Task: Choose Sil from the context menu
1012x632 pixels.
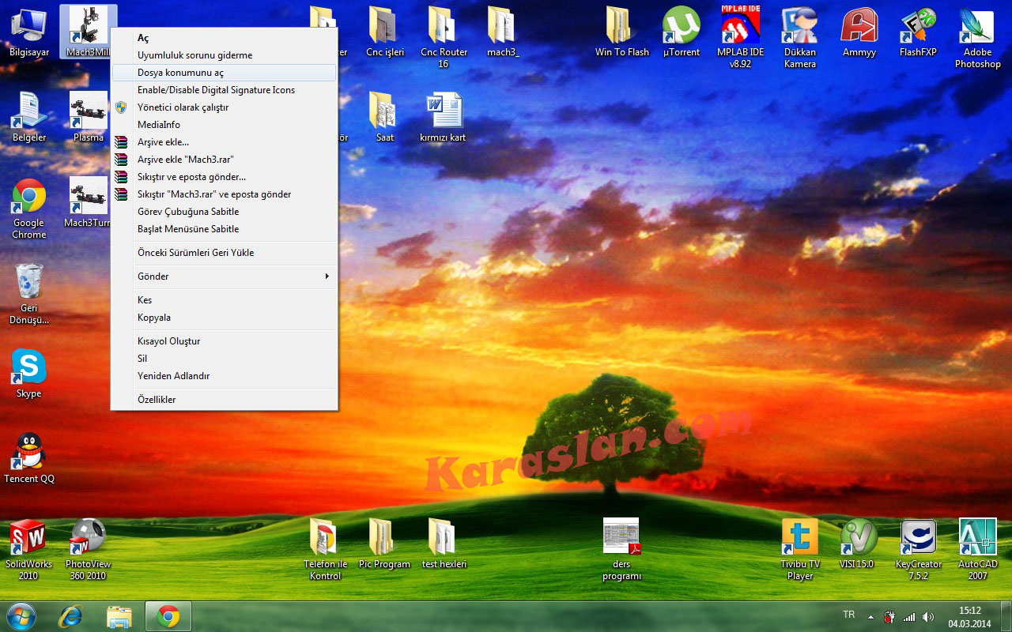Action: (x=225, y=359)
